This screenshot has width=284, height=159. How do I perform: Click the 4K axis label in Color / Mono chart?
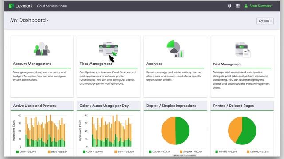point(86,115)
